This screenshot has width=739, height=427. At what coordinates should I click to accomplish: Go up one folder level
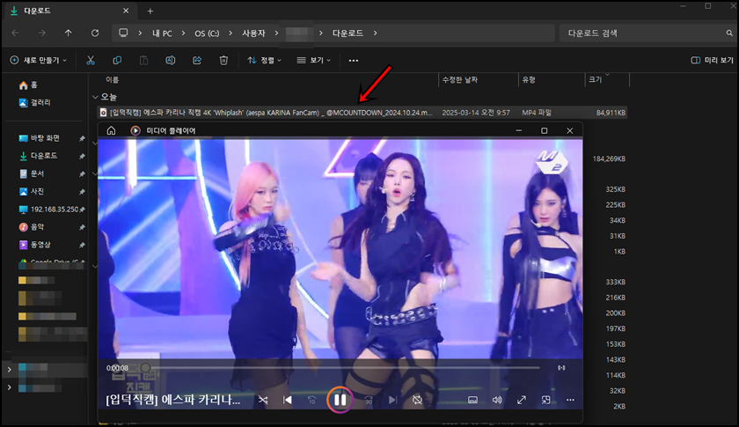(x=69, y=33)
